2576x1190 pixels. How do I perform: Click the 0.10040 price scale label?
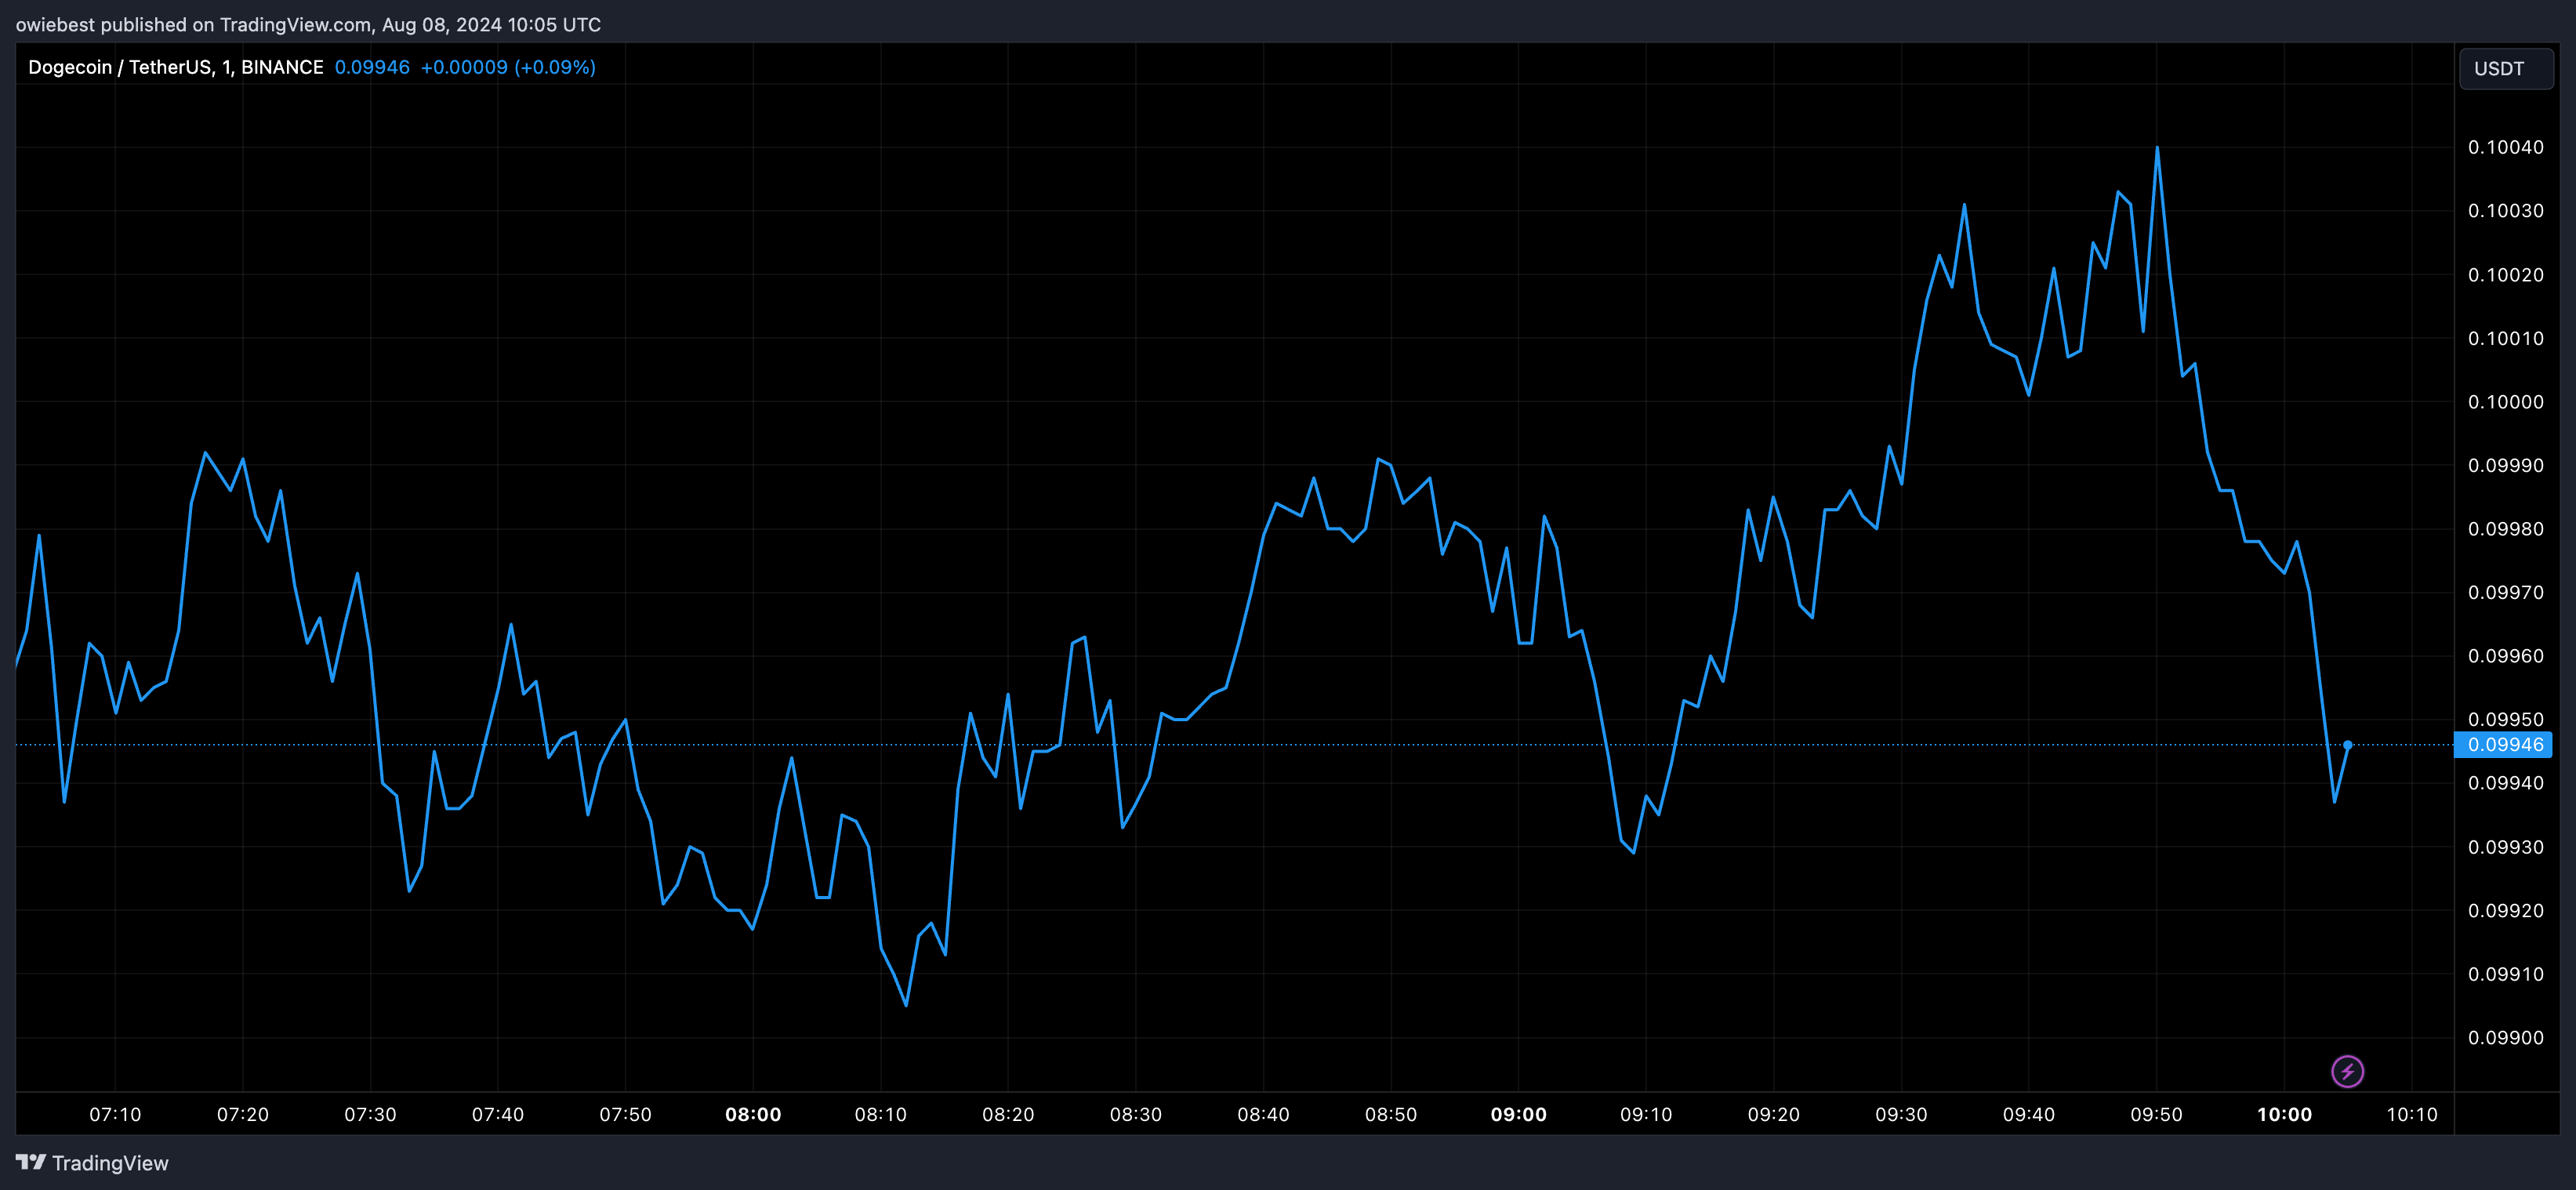(2505, 147)
